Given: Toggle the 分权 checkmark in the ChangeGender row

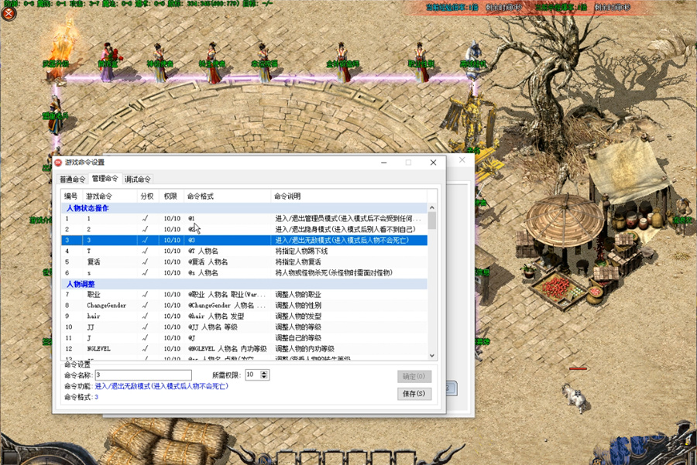Looking at the screenshot, I should point(146,306).
